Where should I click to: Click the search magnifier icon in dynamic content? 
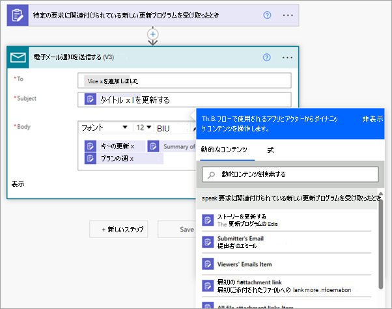(x=211, y=174)
